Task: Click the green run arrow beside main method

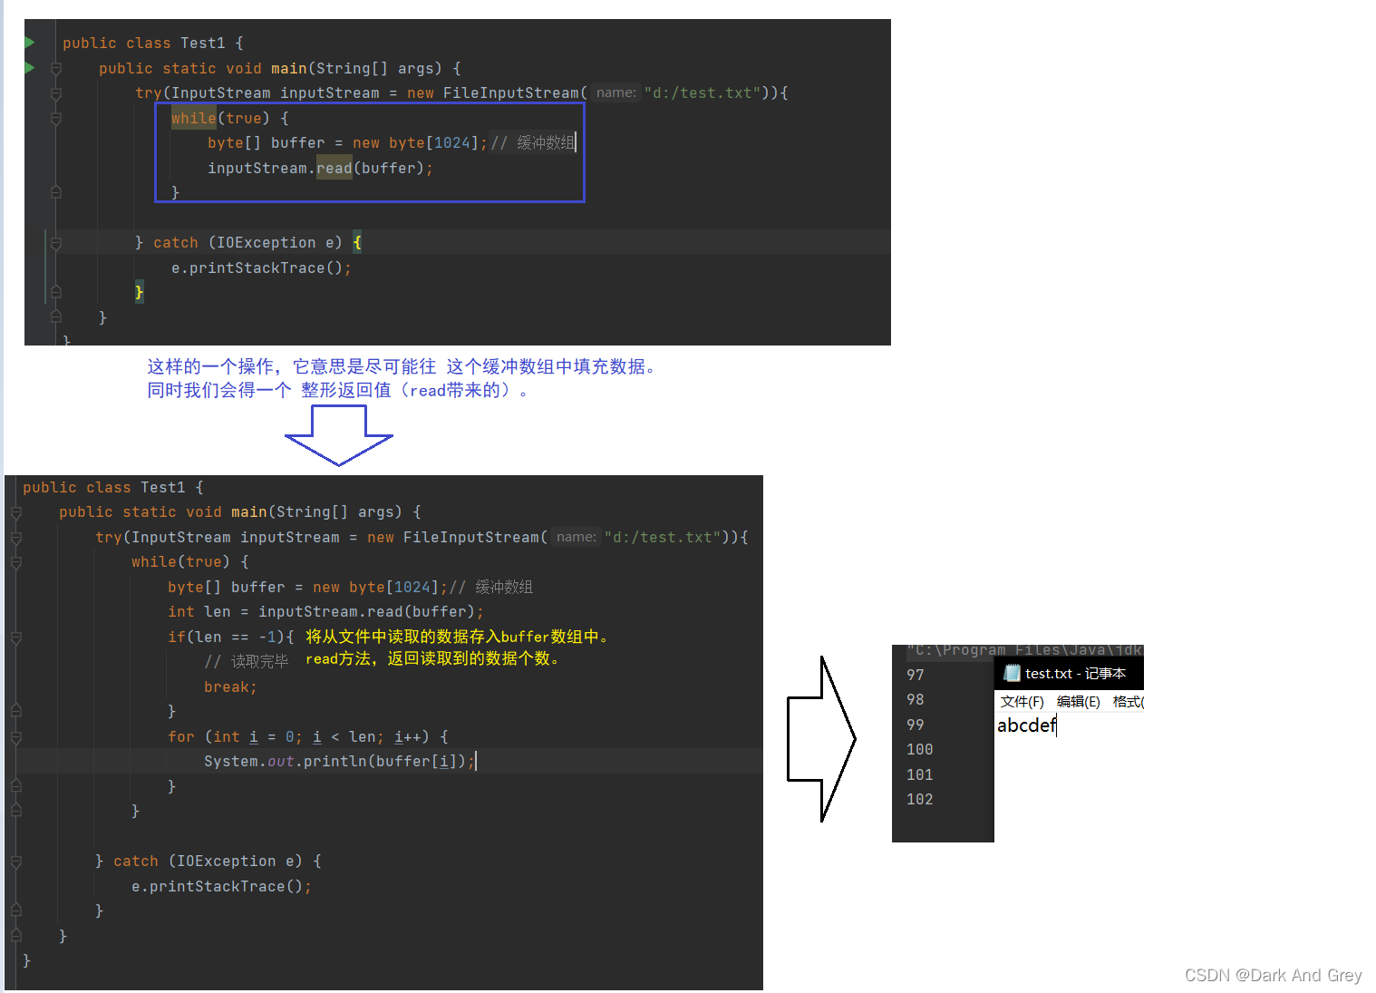Action: pyautogui.click(x=30, y=68)
